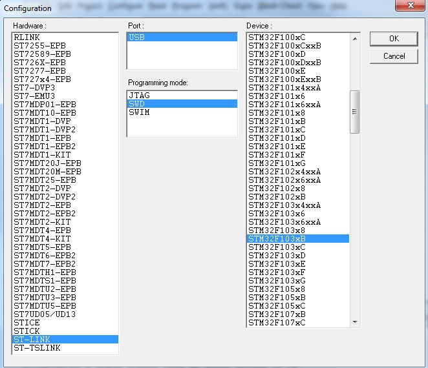Click the OK button
This screenshot has width=428, height=368.
point(394,39)
